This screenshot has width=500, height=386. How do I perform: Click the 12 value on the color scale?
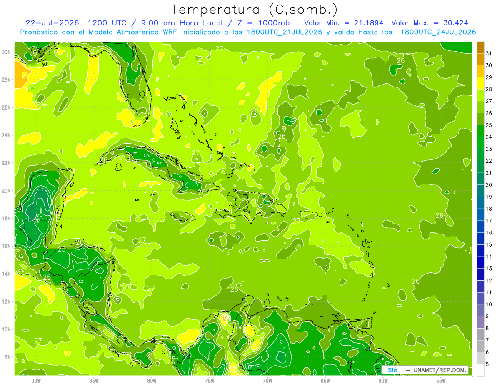(x=489, y=281)
